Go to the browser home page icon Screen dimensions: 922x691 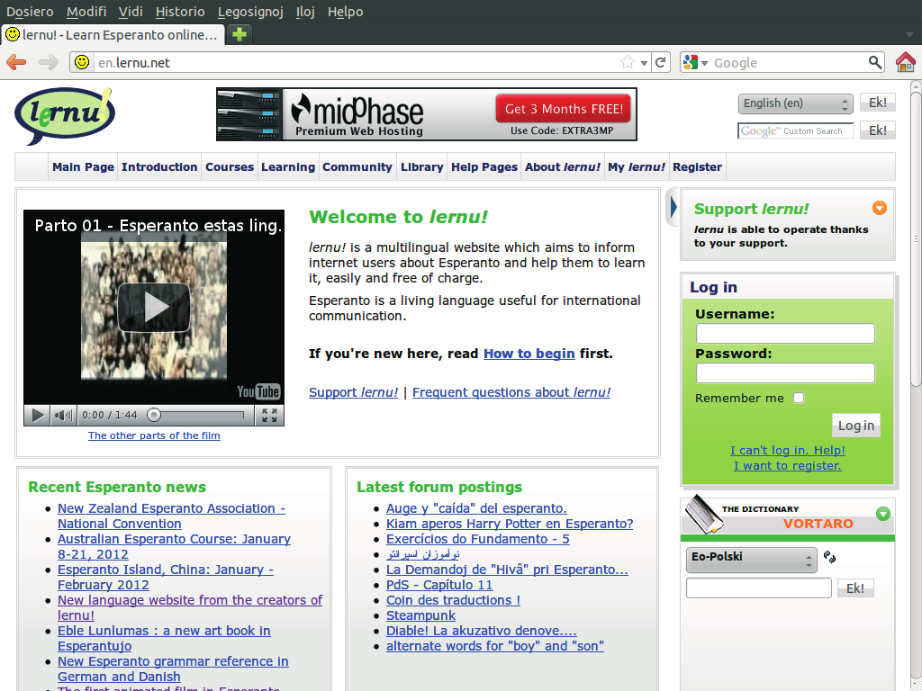tap(906, 62)
